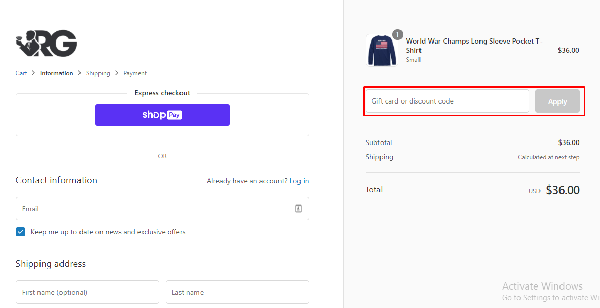Pay with the Shop Pay button
The image size is (600, 308).
pos(162,115)
